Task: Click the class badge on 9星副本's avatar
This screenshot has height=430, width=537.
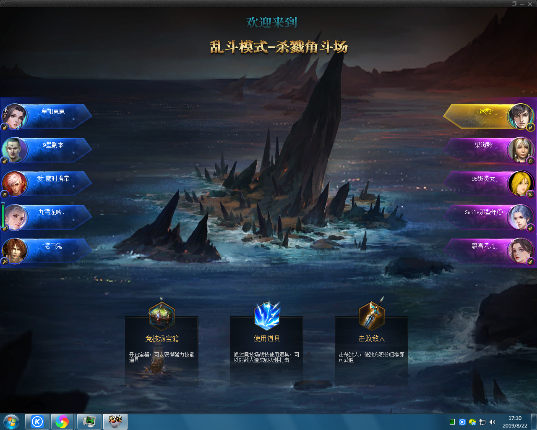Action: 5,160
